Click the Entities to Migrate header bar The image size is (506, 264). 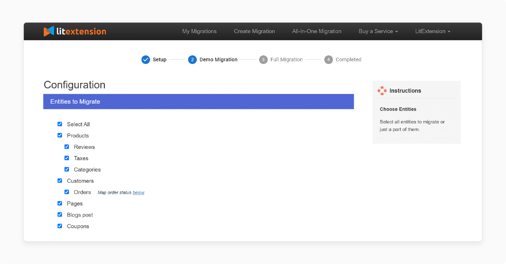(199, 101)
